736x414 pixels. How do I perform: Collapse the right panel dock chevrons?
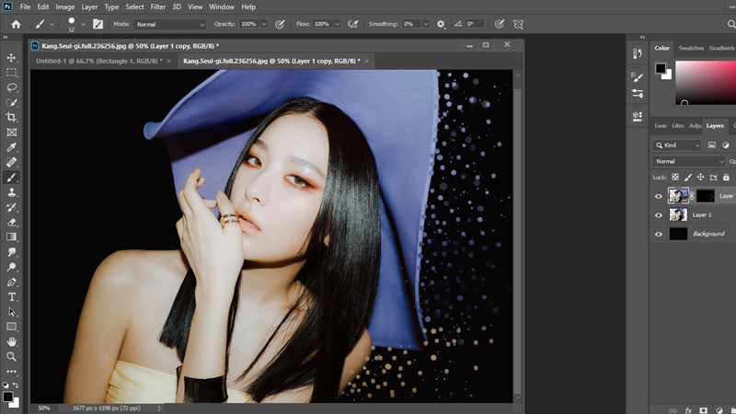point(642,37)
